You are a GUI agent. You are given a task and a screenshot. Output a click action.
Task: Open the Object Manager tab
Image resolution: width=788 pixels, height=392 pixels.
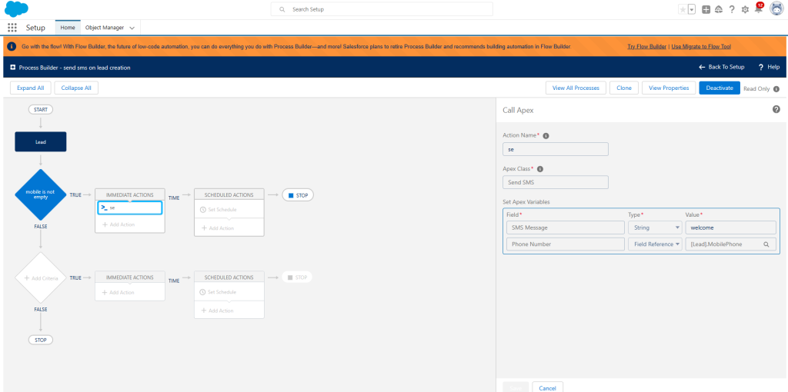[105, 28]
